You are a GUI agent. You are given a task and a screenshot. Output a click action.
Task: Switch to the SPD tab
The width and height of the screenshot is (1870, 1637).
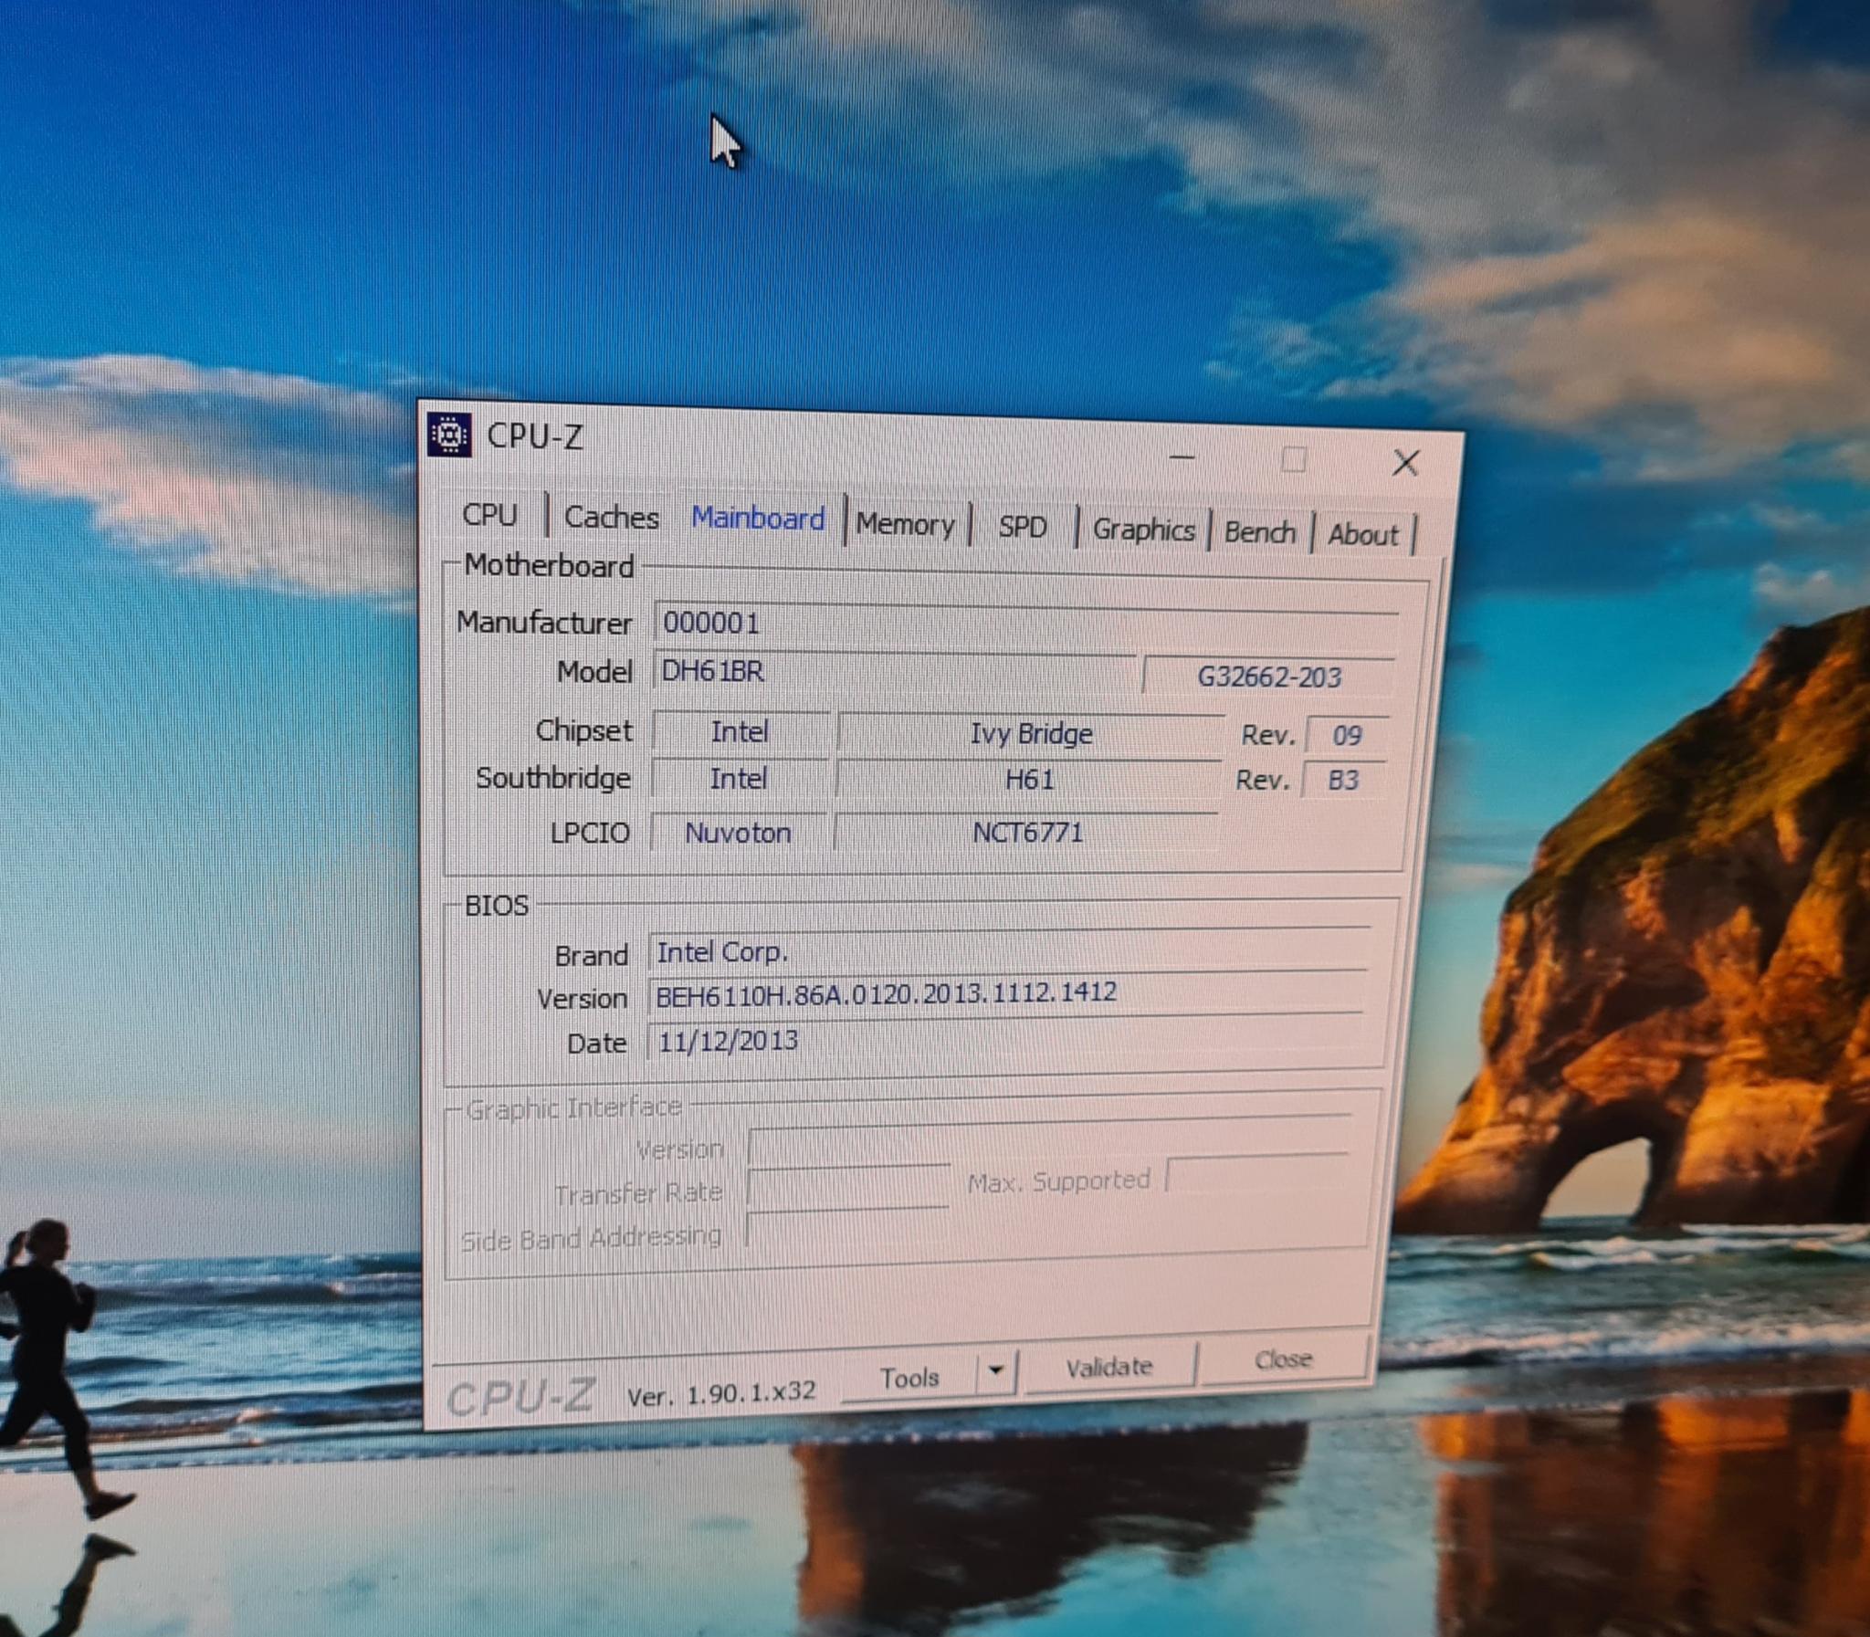point(1022,527)
